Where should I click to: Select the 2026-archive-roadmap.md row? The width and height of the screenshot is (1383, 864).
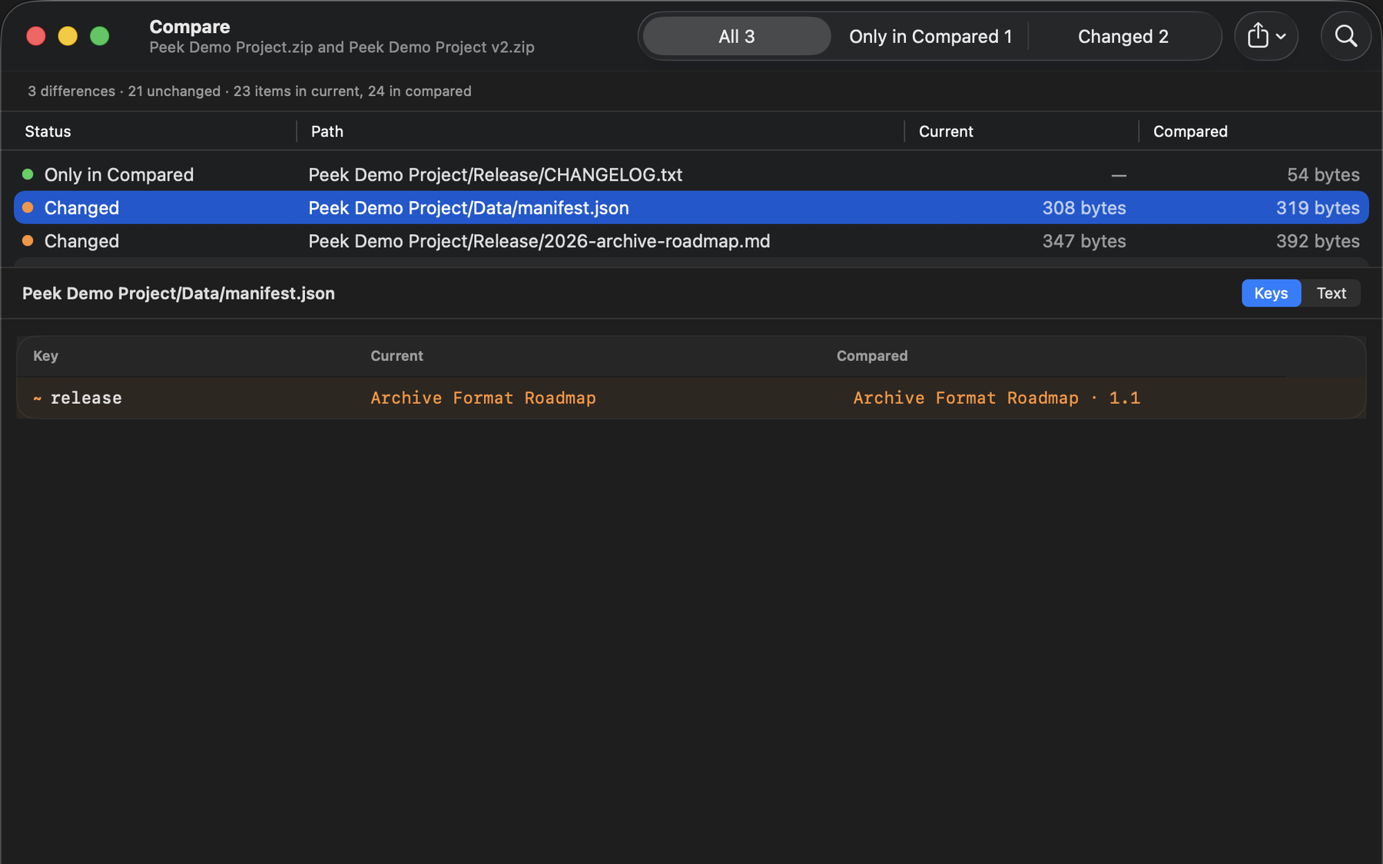[x=691, y=240]
